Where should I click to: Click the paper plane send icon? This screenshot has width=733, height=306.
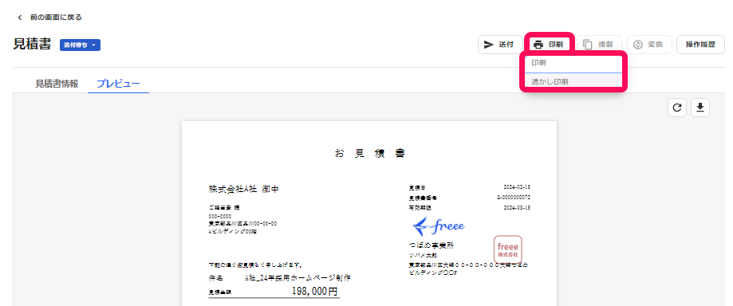click(488, 45)
